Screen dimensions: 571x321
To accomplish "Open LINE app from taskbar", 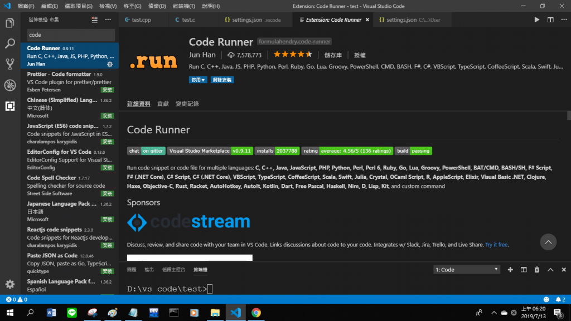I will [72, 313].
